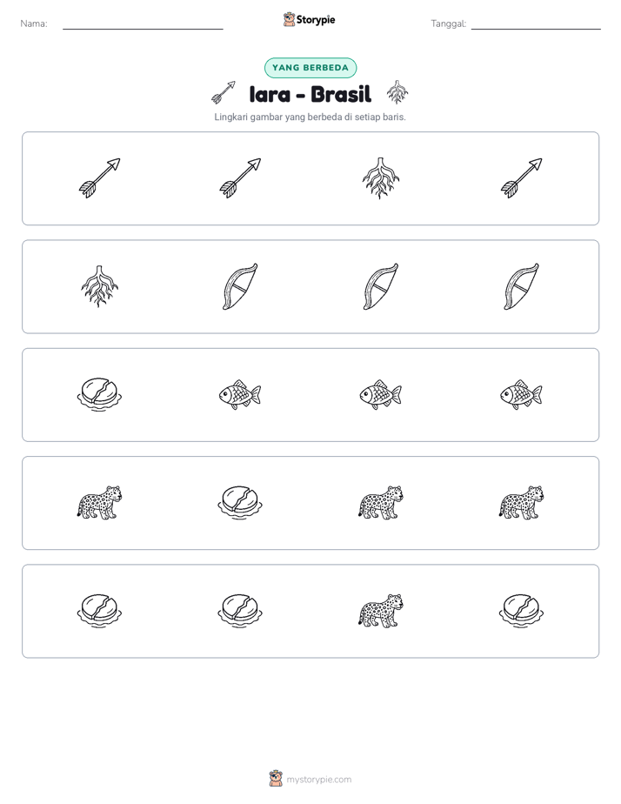Image resolution: width=621 pixels, height=804 pixels.
Task: Select the cracked stone in the fish row
Action: tap(99, 394)
